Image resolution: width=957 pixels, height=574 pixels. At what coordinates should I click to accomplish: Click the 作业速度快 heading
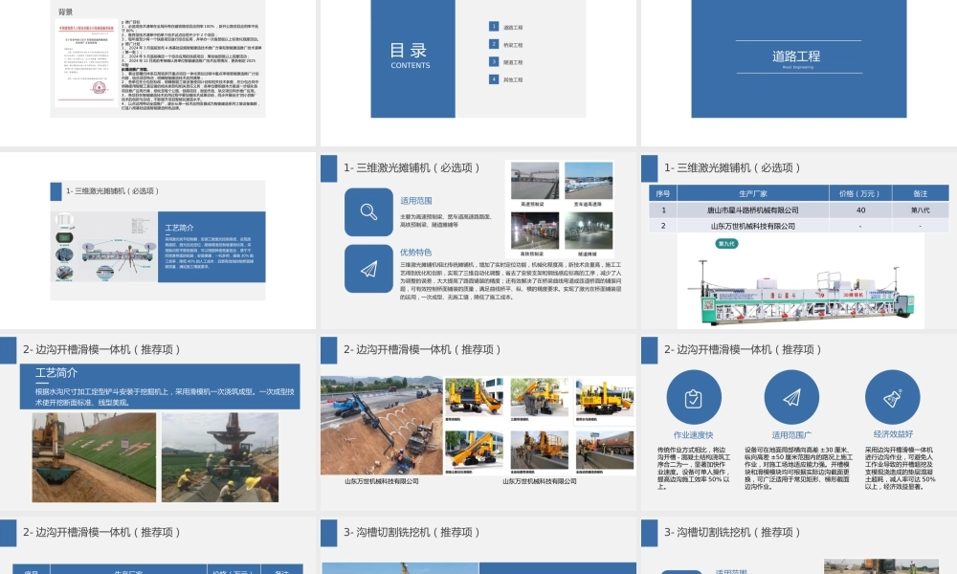tap(693, 435)
